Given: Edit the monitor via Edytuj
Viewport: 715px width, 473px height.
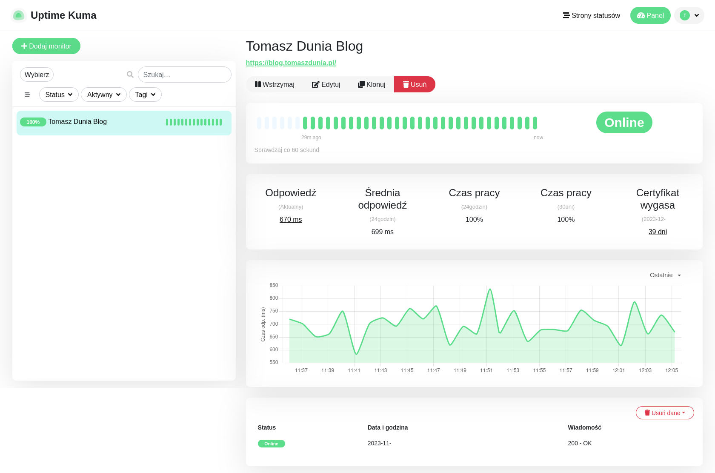Looking at the screenshot, I should [326, 84].
